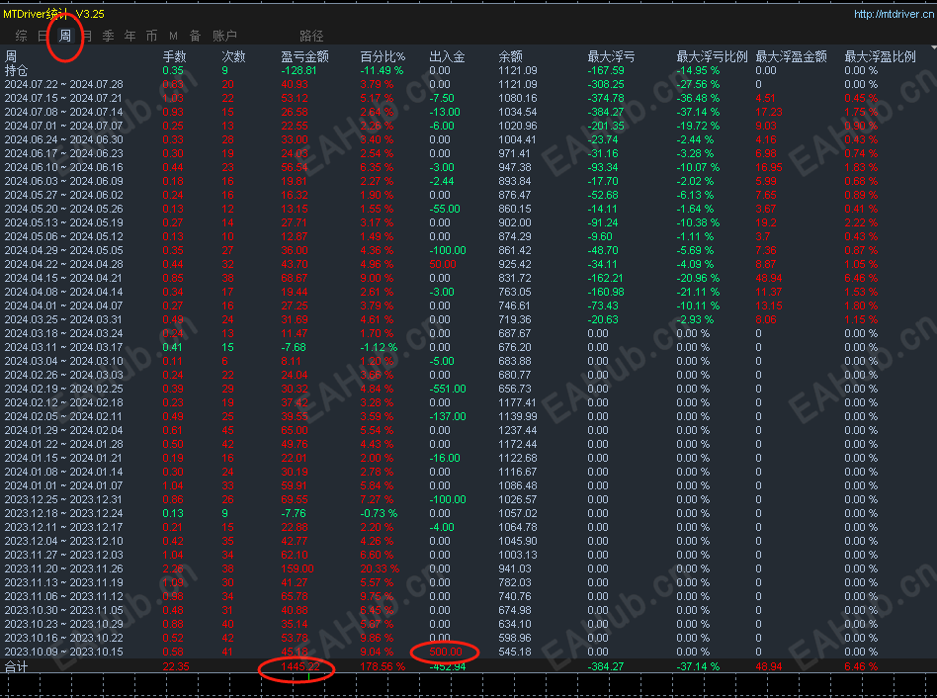Select week 2024.06.24 ~ 2024.06.30 row
937x698 pixels.
pos(468,139)
